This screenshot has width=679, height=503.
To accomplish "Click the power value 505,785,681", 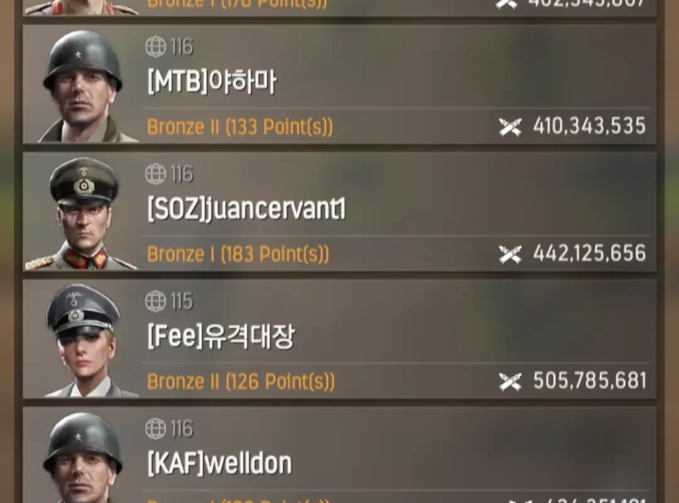I will [589, 381].
